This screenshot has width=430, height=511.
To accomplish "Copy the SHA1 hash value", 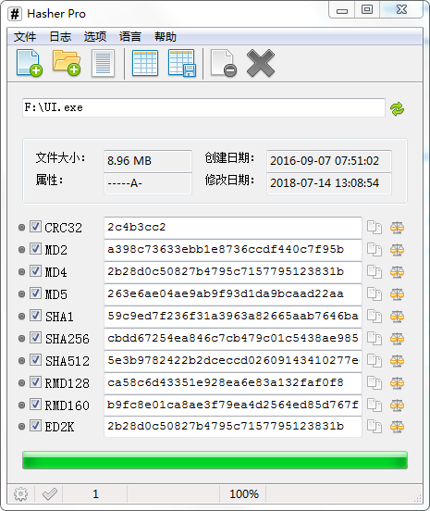I will pyautogui.click(x=375, y=316).
